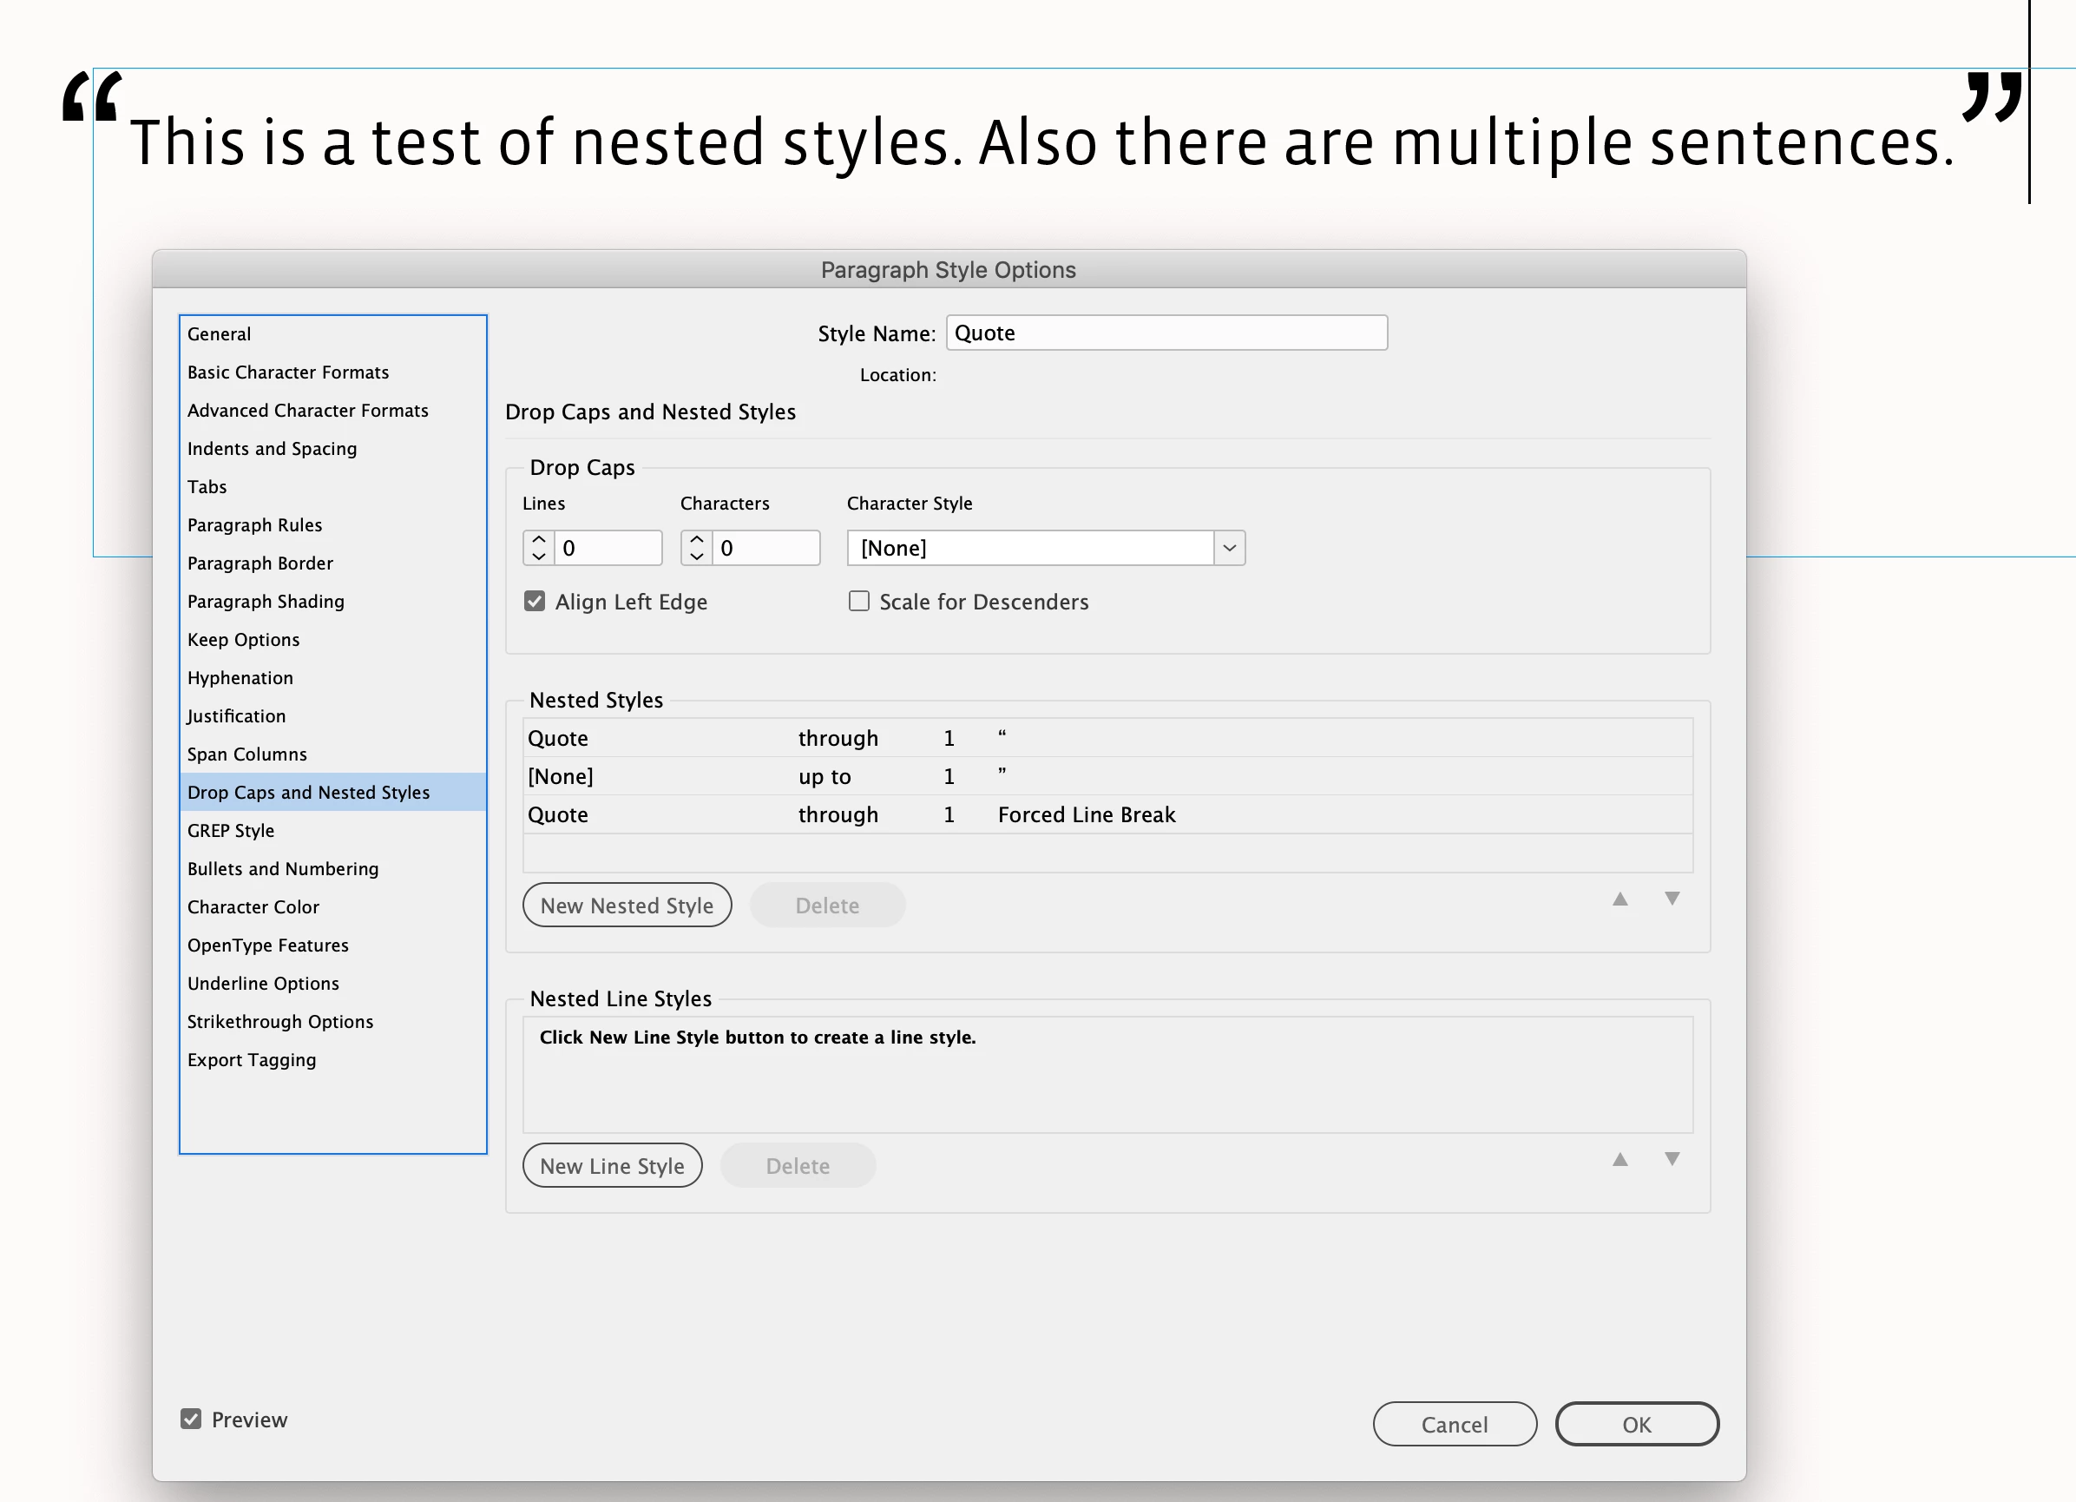Click OK to confirm style
Image resolution: width=2076 pixels, height=1502 pixels.
coord(1636,1424)
